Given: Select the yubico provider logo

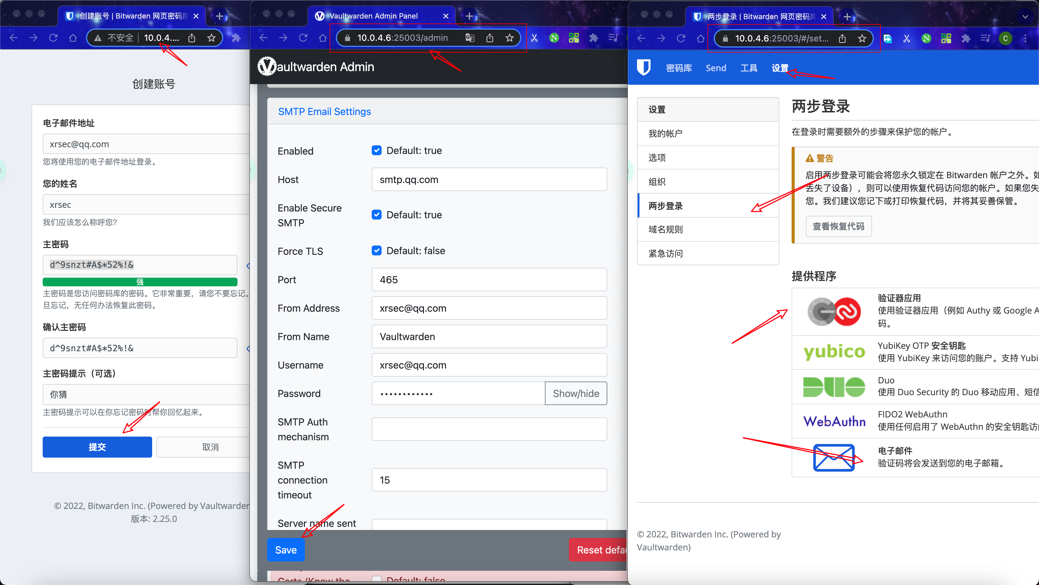Looking at the screenshot, I should tap(834, 352).
